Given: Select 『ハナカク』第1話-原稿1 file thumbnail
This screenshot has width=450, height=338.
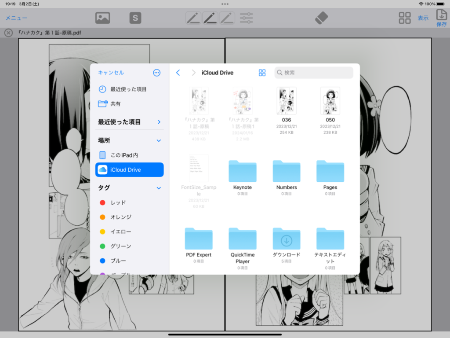Looking at the screenshot, I should [243, 101].
